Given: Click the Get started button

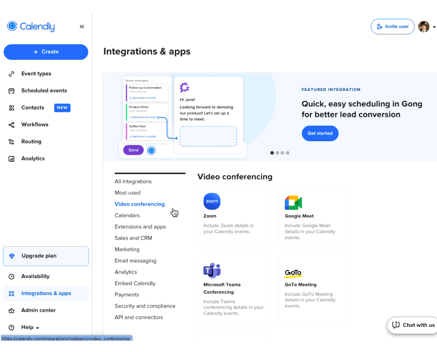Looking at the screenshot, I should point(320,133).
